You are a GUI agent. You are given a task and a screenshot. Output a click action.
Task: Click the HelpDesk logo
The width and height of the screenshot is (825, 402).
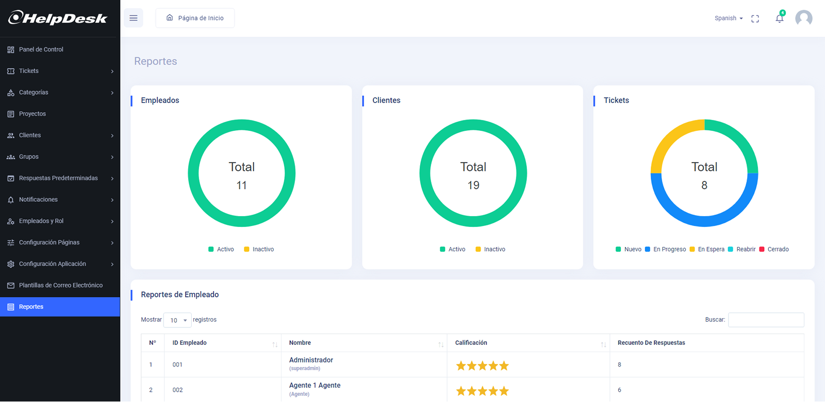click(x=58, y=18)
